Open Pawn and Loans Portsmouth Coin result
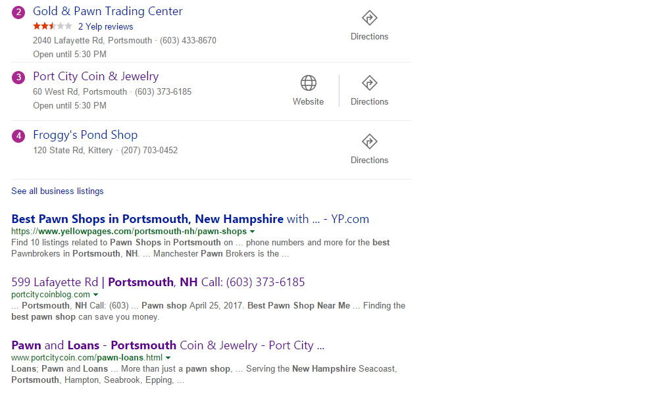The image size is (648, 396). [168, 345]
